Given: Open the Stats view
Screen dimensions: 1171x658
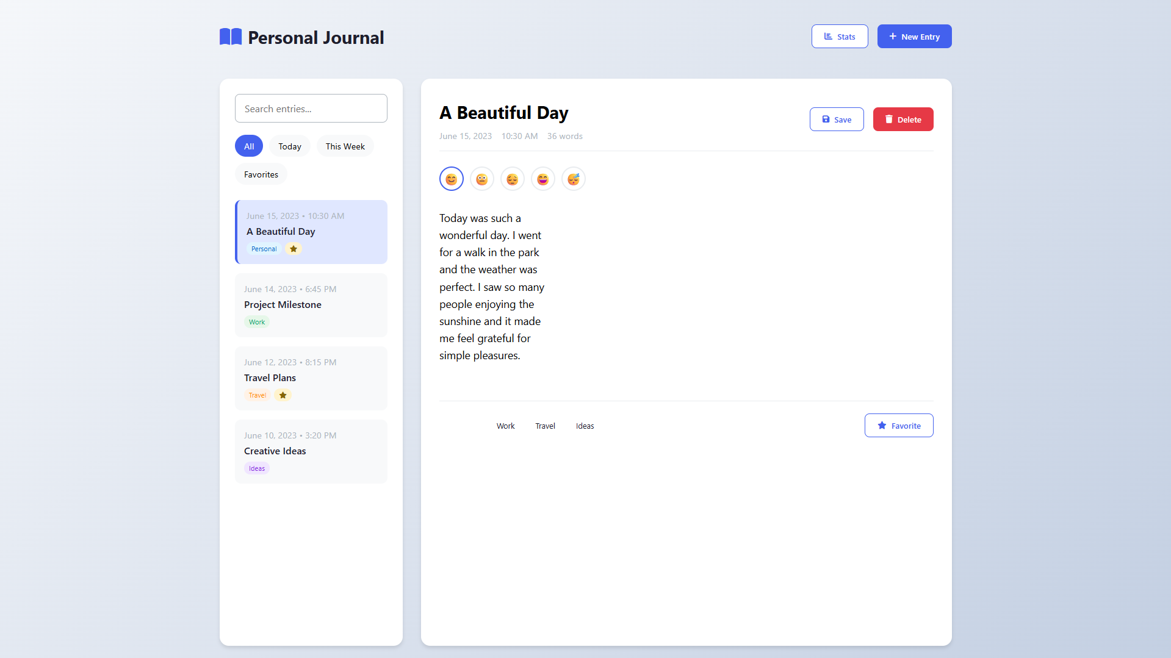Looking at the screenshot, I should pyautogui.click(x=839, y=37).
